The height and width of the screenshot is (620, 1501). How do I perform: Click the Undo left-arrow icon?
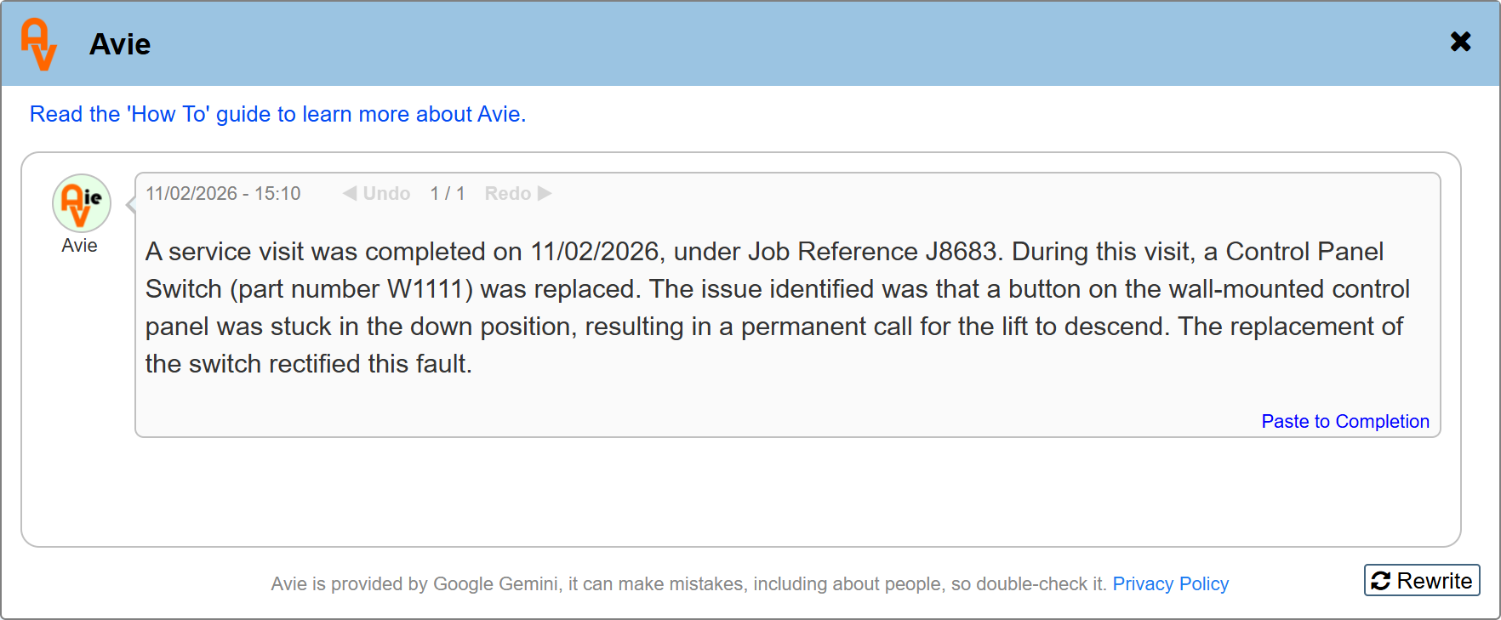350,194
